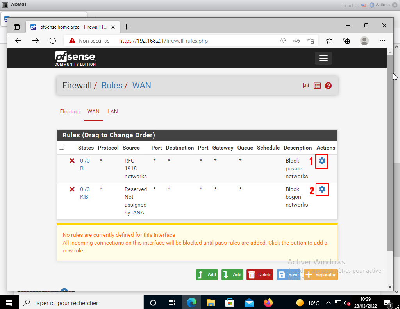Toggle the select-all rules checkbox
The image size is (400, 309).
point(61,147)
